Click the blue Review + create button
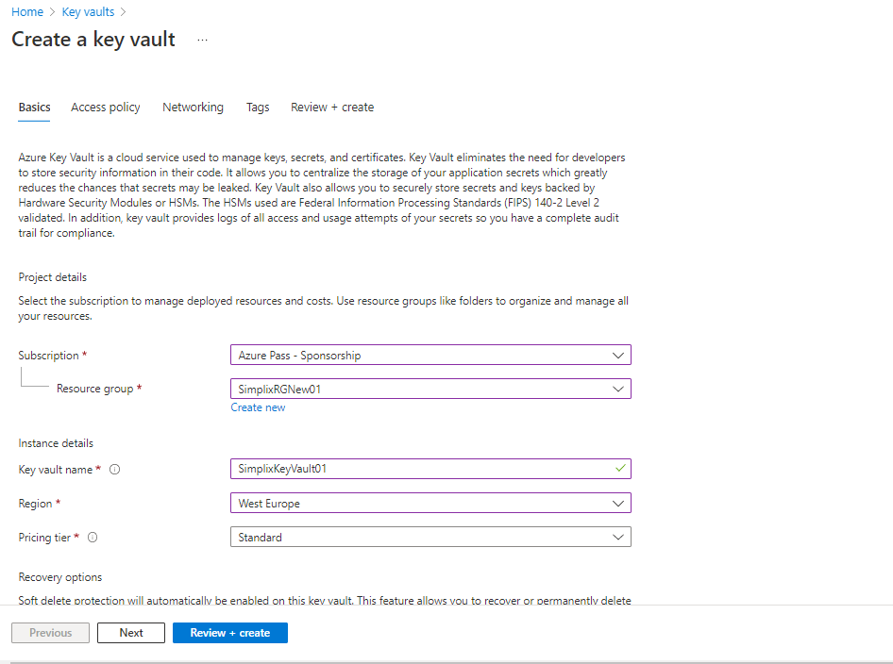 click(230, 633)
